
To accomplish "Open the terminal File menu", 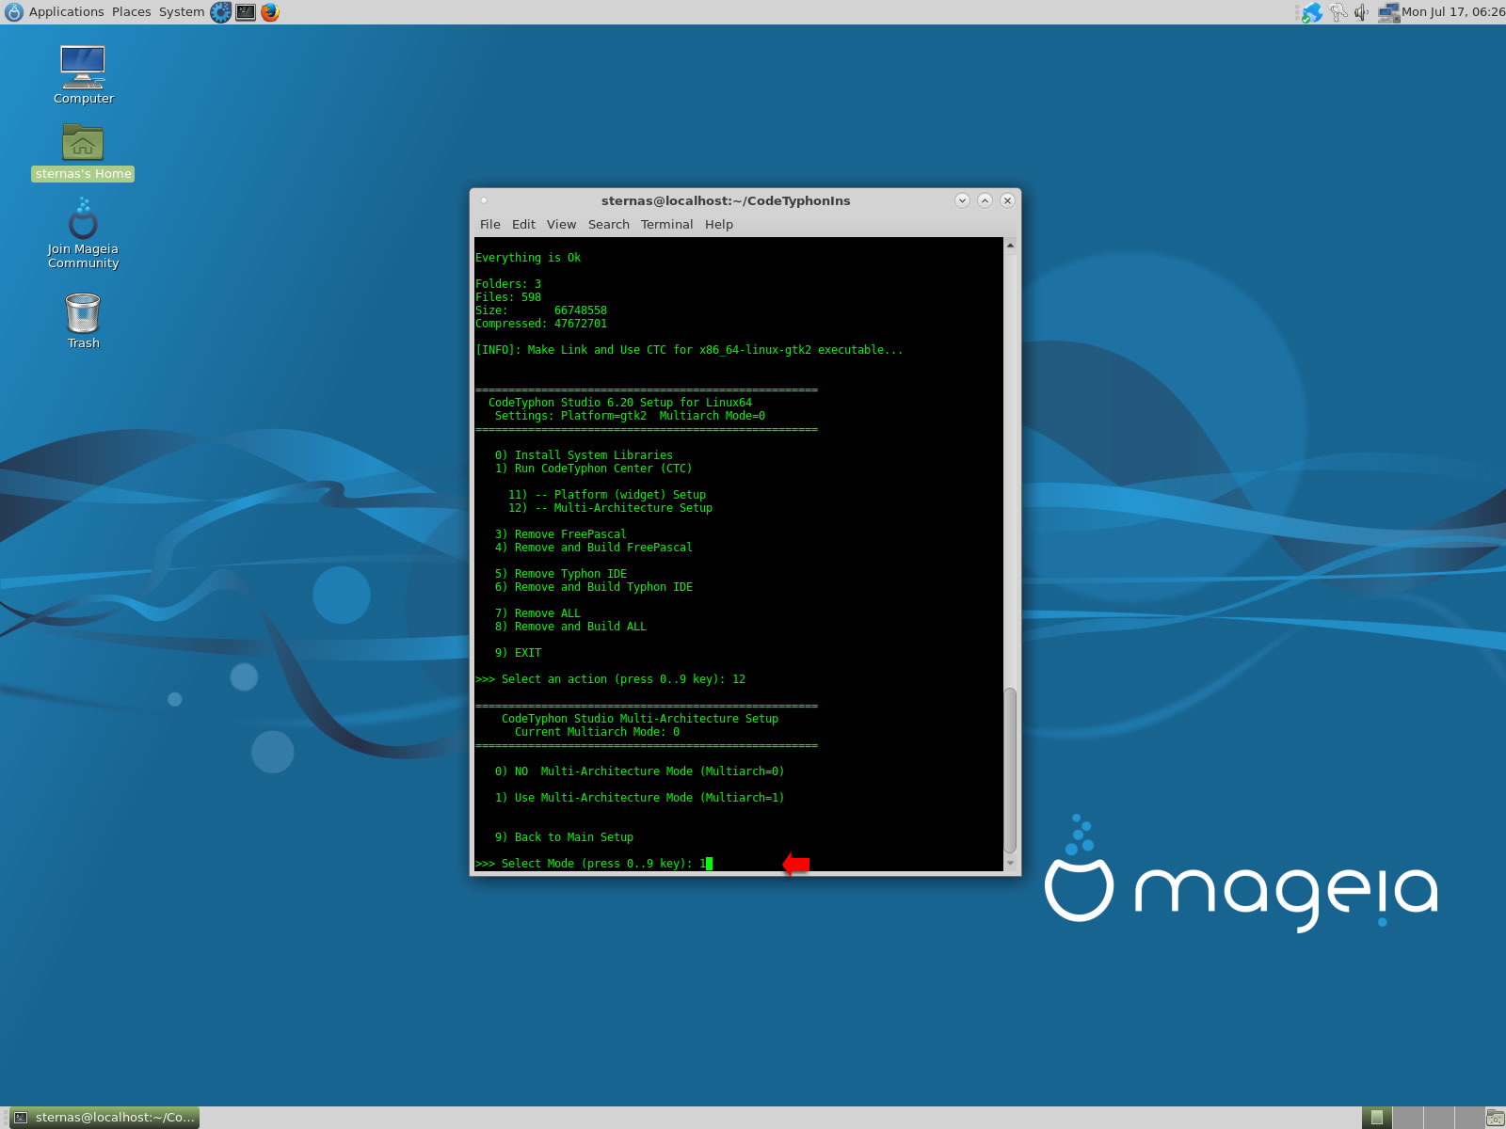I will (x=489, y=224).
